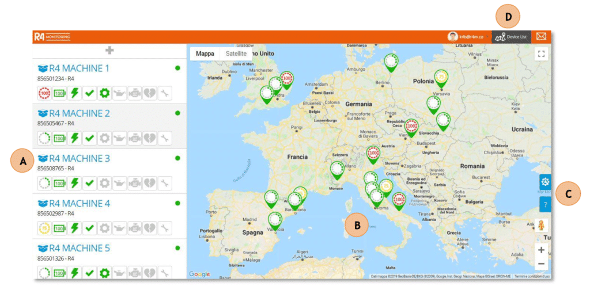Open the Device List view
This screenshot has height=290, width=590.
(x=512, y=37)
